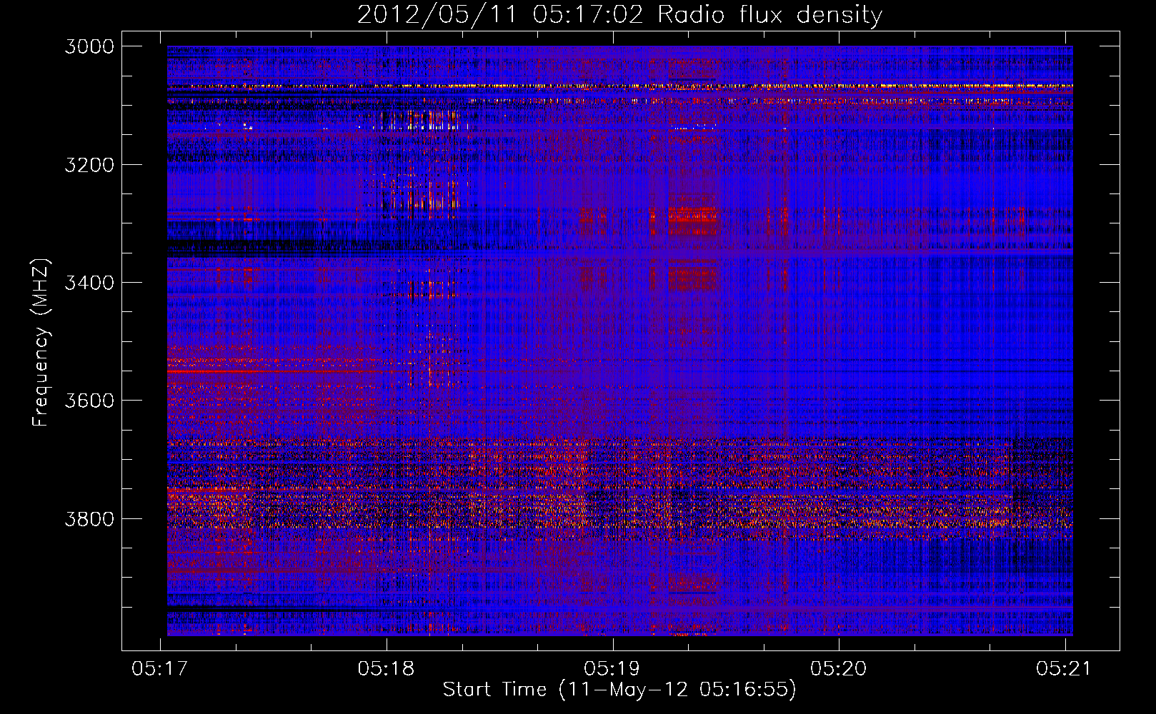
Task: Click the "Start Time (11-May-12 05:16:55)" x-axis label
Action: (x=619, y=690)
